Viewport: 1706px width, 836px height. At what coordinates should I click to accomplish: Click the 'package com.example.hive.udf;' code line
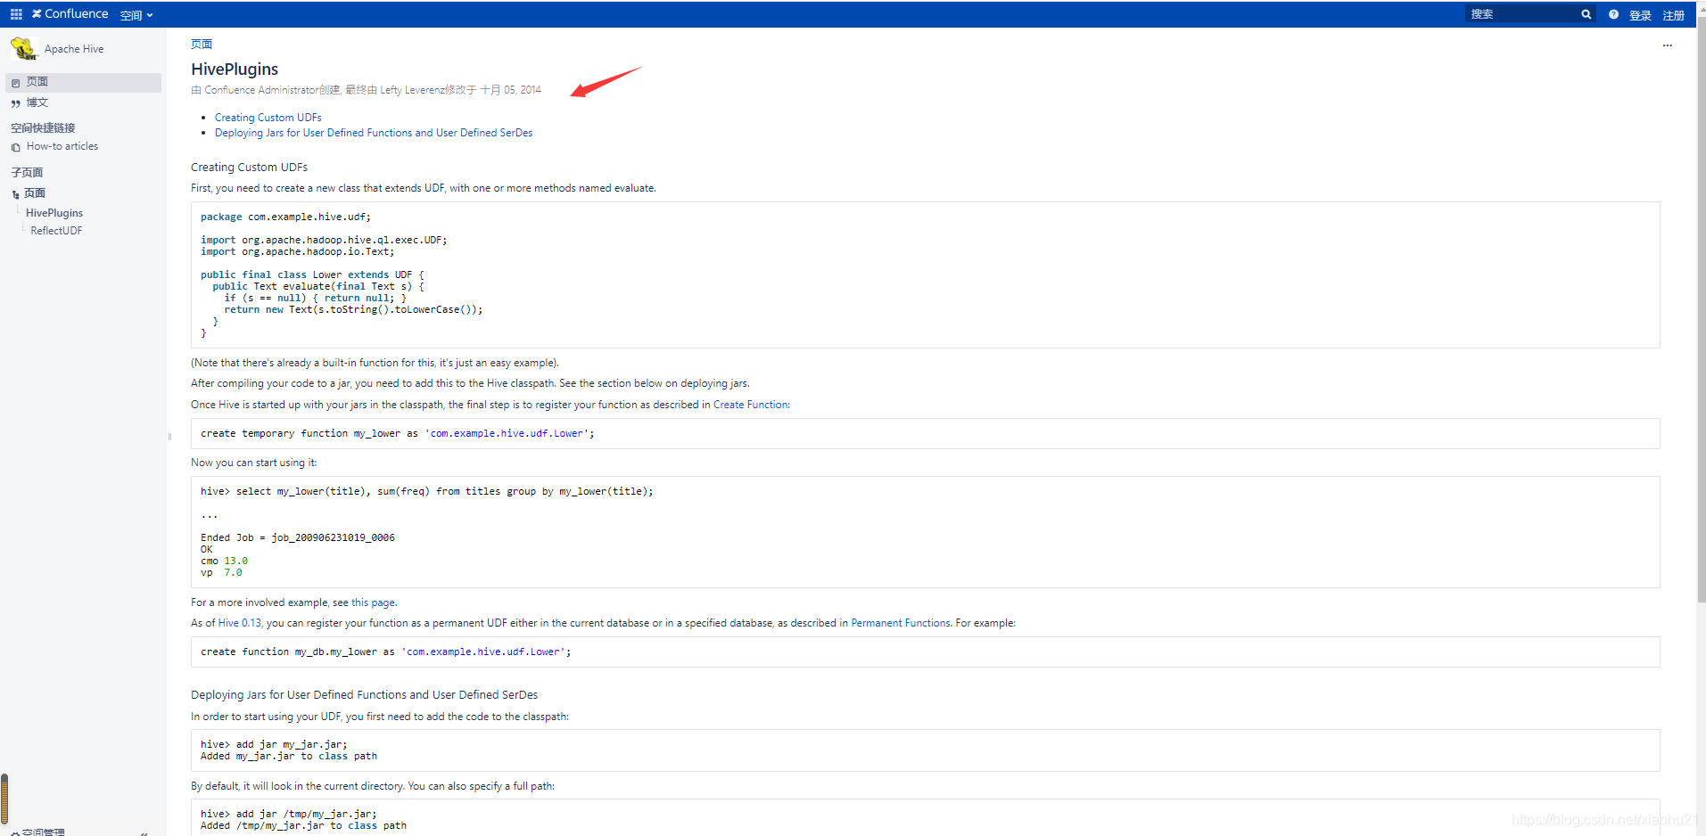click(285, 217)
